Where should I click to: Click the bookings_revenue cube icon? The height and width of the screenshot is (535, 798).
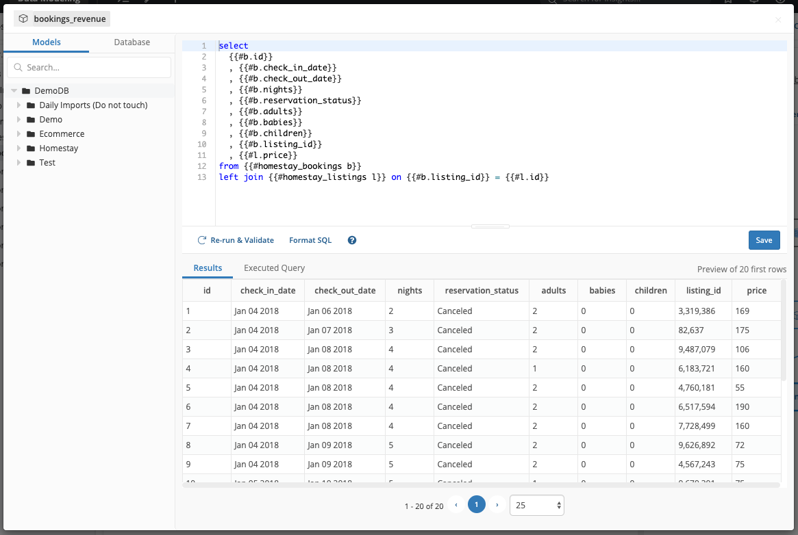pyautogui.click(x=23, y=19)
